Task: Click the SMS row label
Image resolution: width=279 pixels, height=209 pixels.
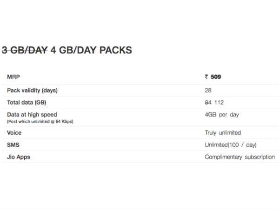Action: 13,145
